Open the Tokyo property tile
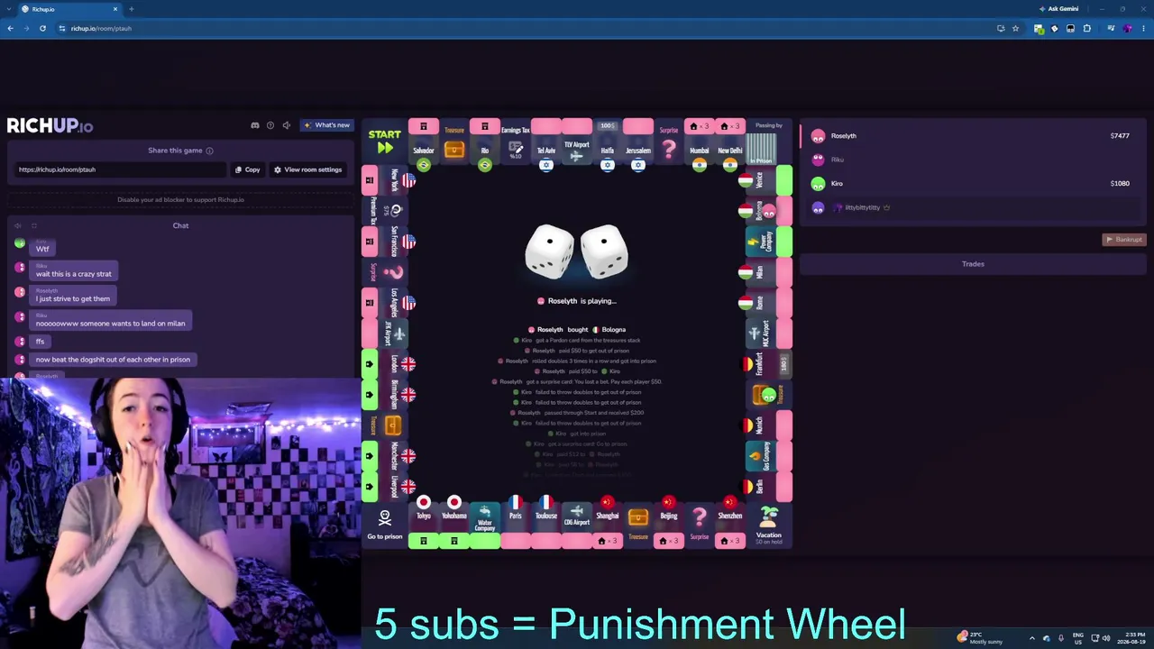1154x649 pixels. [423, 523]
